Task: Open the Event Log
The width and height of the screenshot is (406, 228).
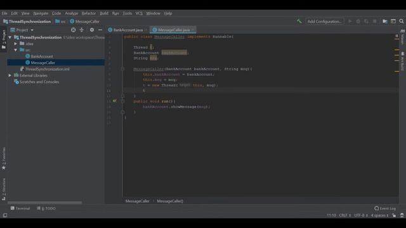Action: (x=385, y=208)
